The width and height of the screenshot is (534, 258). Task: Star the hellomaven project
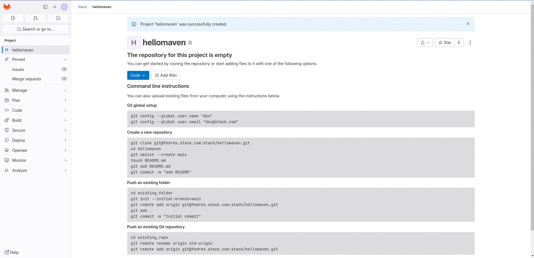pos(444,42)
